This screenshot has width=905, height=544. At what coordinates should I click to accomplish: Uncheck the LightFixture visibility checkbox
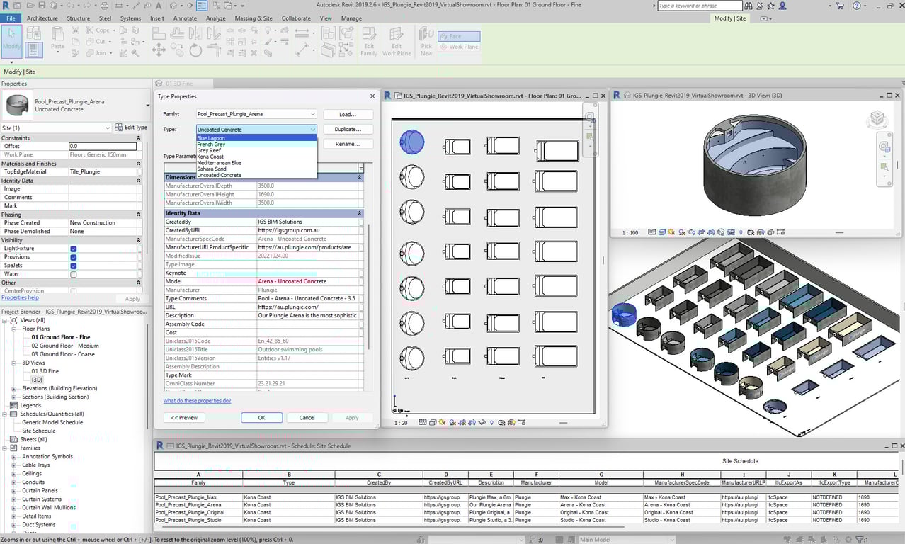[74, 249]
